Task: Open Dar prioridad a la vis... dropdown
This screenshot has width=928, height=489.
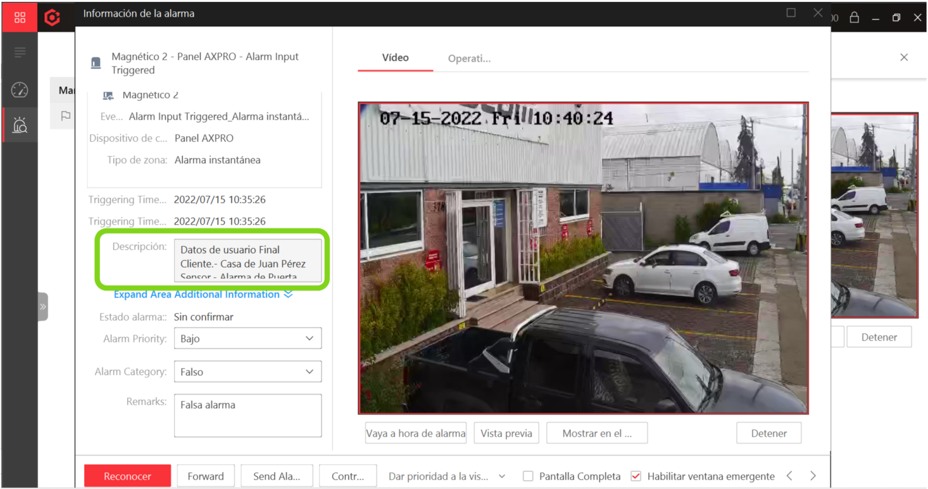Action: (447, 476)
